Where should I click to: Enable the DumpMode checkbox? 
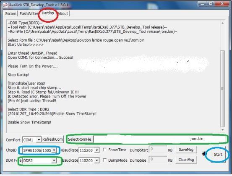[104, 160]
